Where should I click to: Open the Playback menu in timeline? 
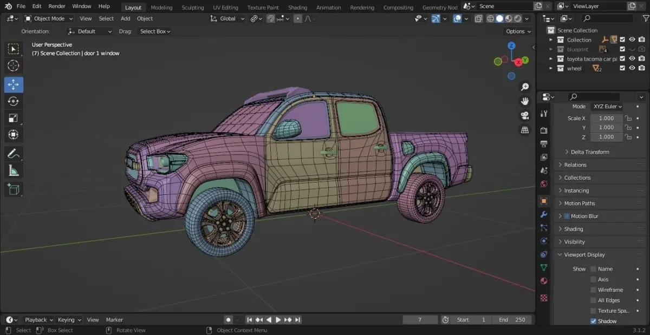[39, 320]
